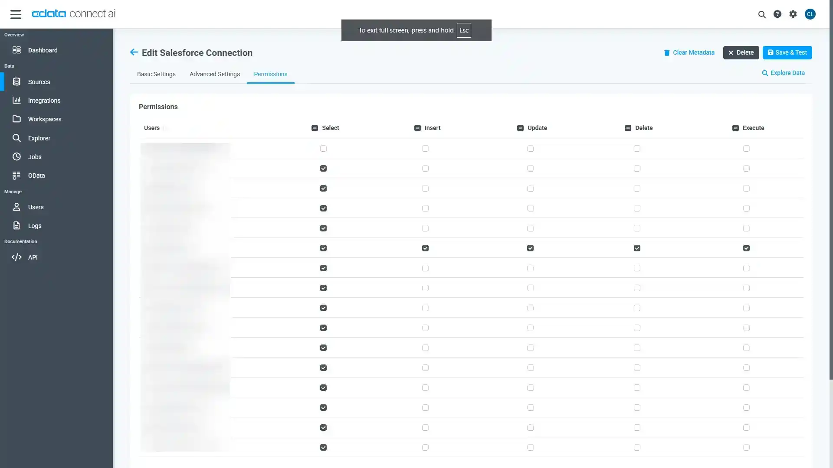The height and width of the screenshot is (468, 833).
Task: Click the Save & Test button
Action: (787, 52)
